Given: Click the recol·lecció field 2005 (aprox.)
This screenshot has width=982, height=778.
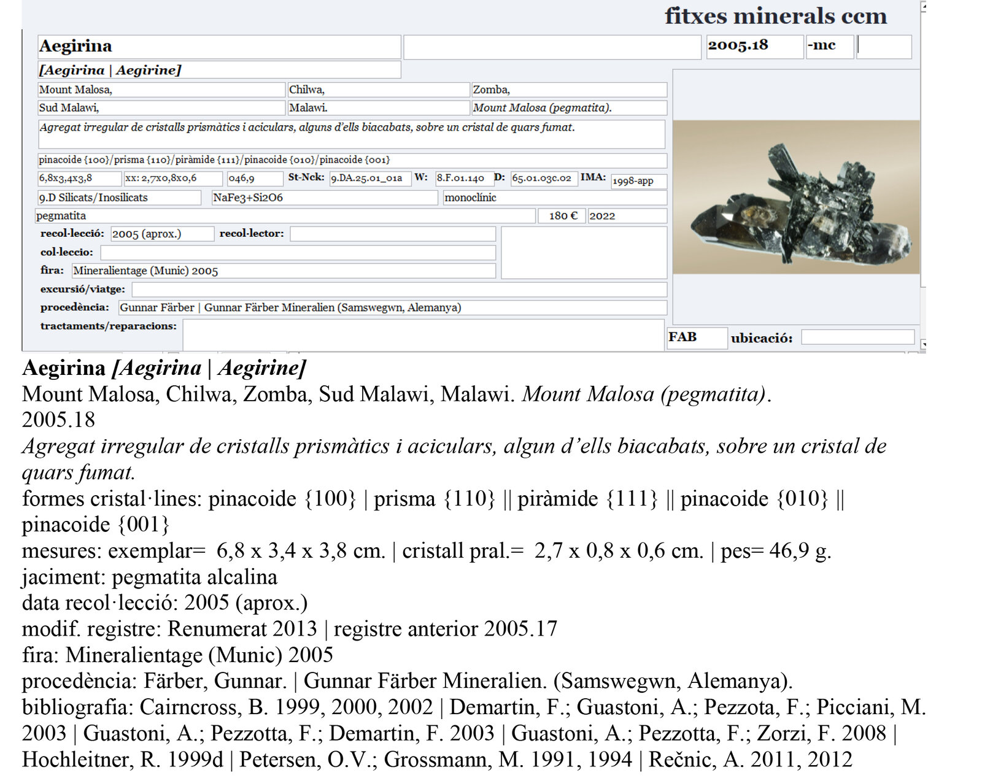Looking at the screenshot, I should coord(162,234).
